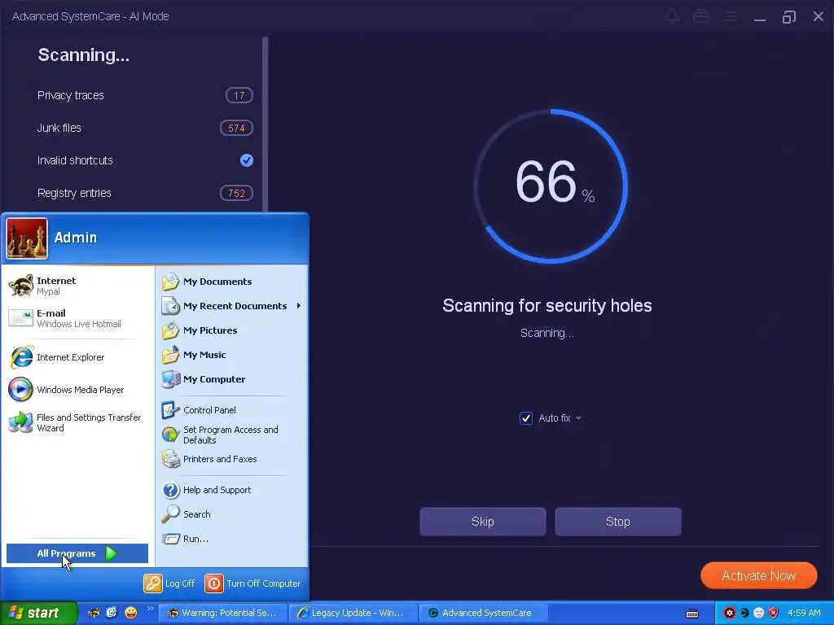The image size is (834, 625).
Task: Click the red gear system tray icon
Action: (729, 613)
